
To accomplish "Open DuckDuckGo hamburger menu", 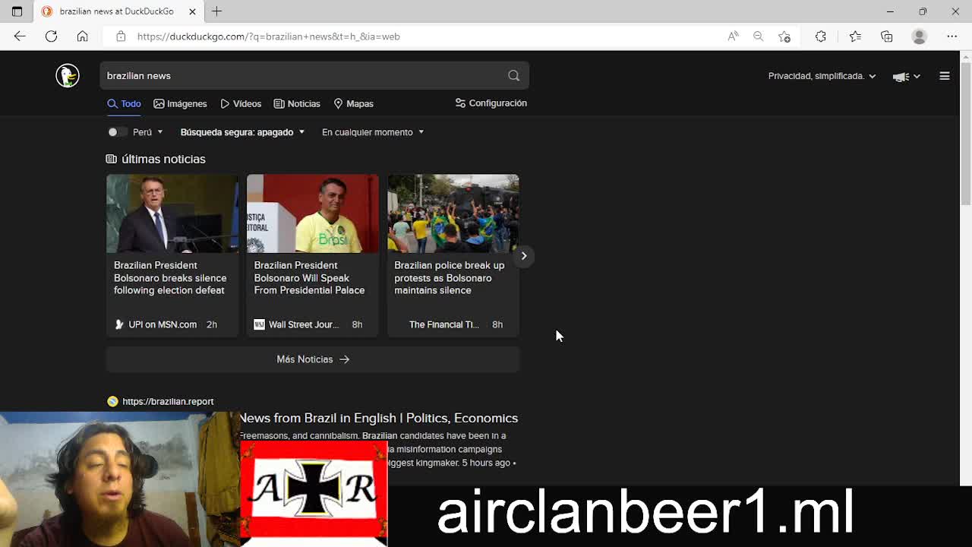I will click(x=945, y=76).
